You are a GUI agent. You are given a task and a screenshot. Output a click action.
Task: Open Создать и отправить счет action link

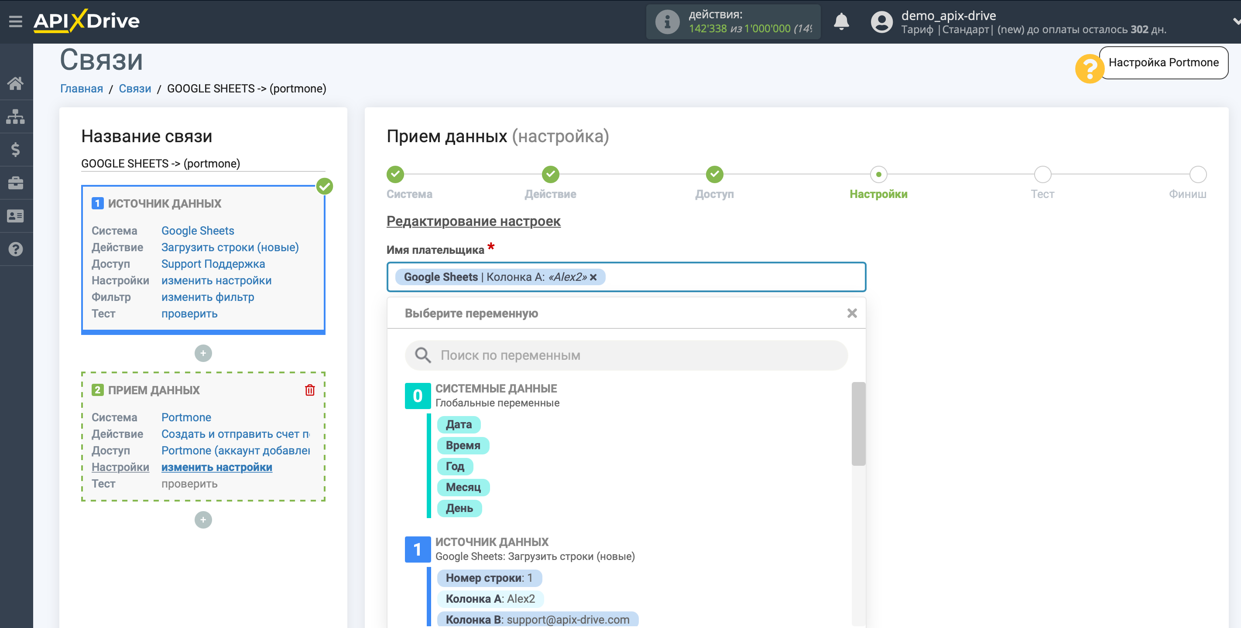[x=236, y=434]
